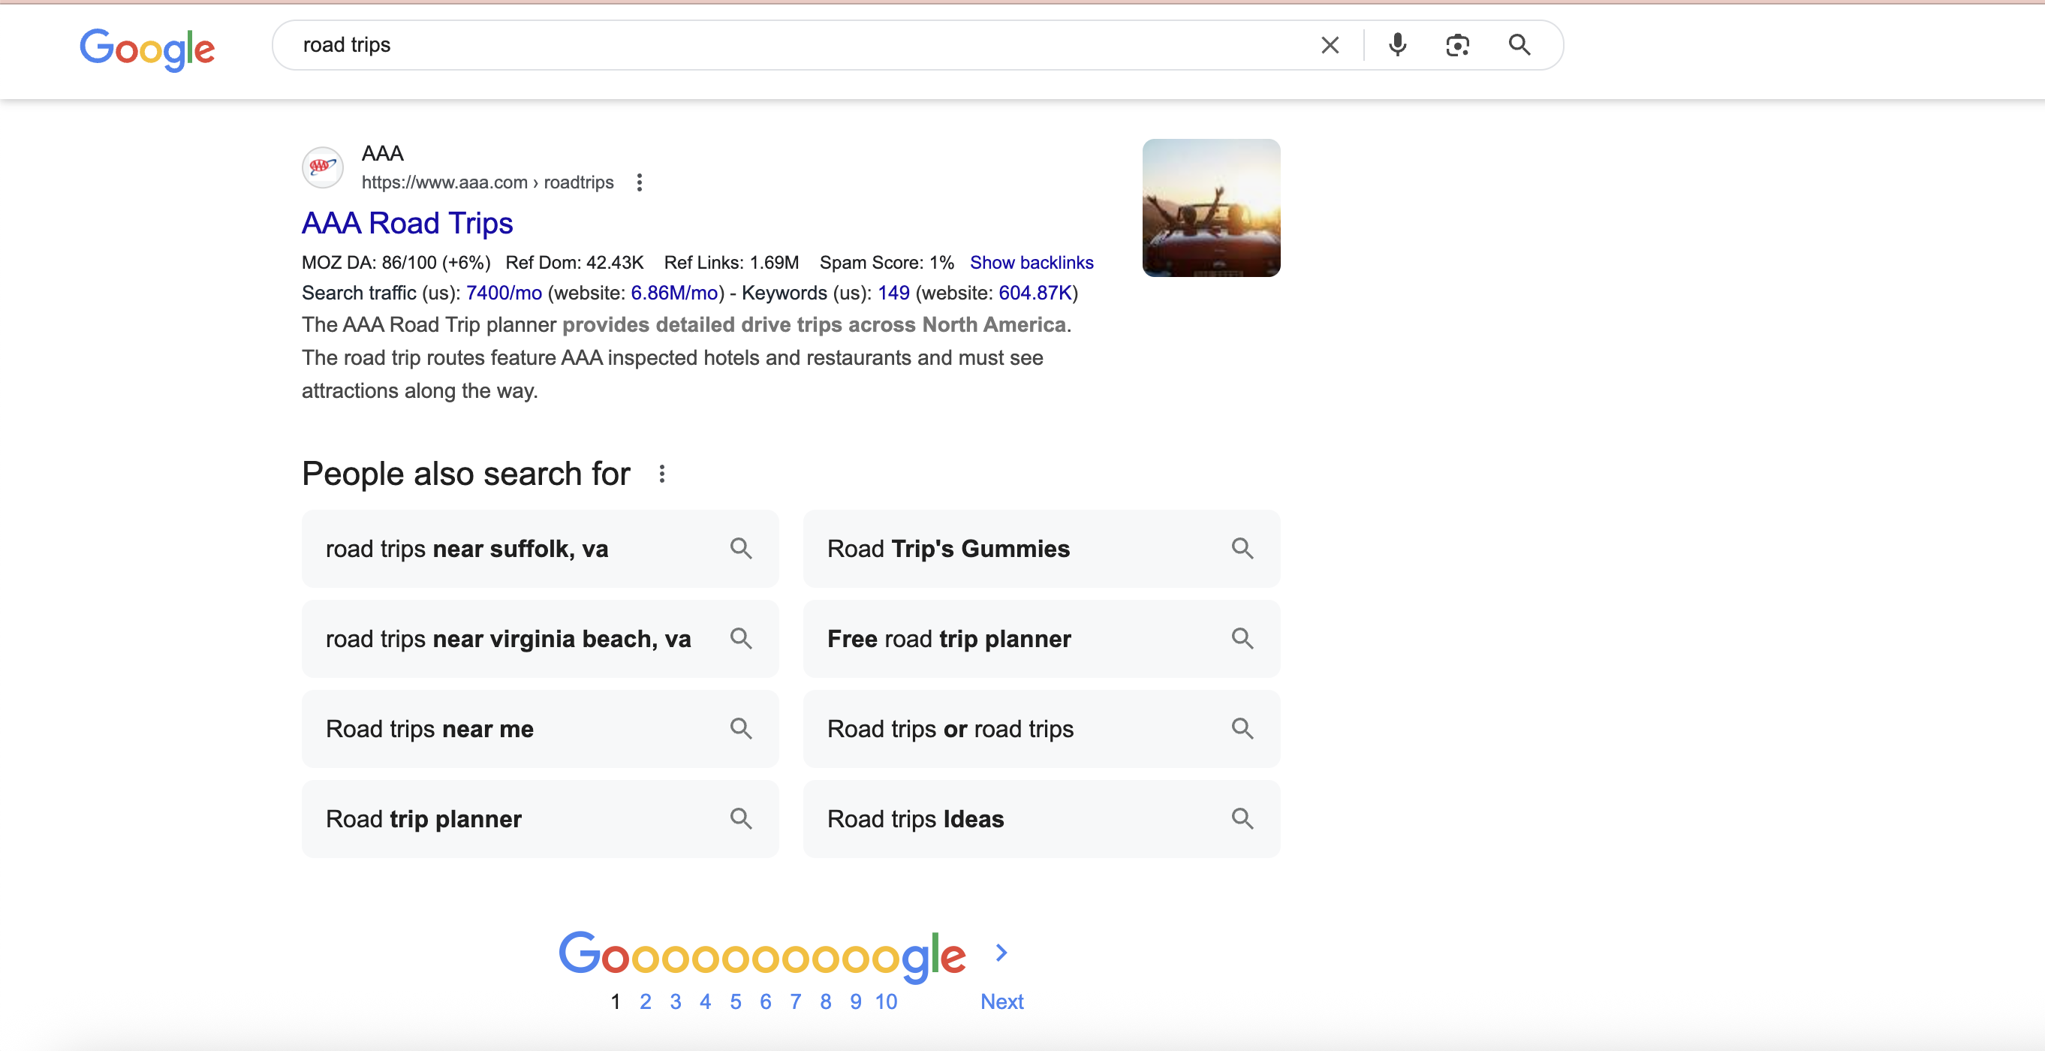Click the Spam Score: 1% metric
This screenshot has width=2045, height=1051.
(x=887, y=263)
